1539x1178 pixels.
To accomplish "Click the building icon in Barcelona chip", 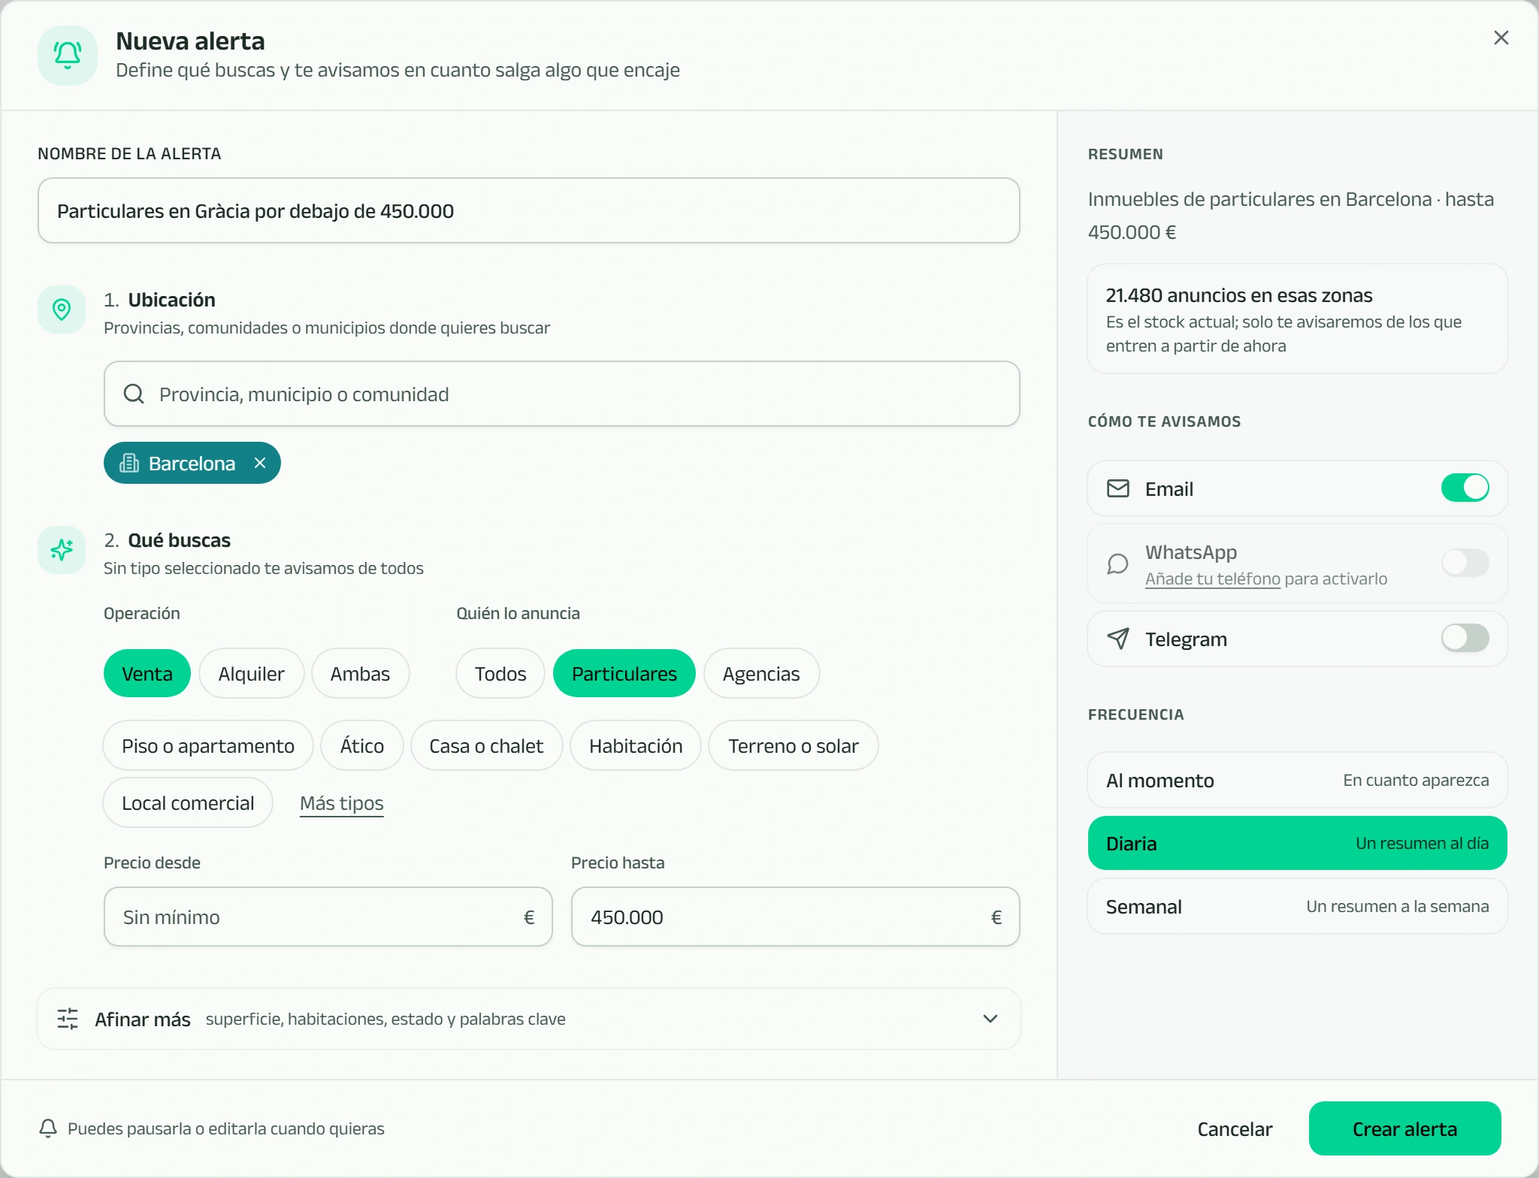I will pos(129,463).
